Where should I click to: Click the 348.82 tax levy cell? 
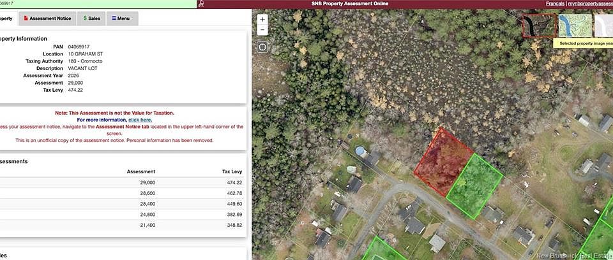tap(234, 225)
